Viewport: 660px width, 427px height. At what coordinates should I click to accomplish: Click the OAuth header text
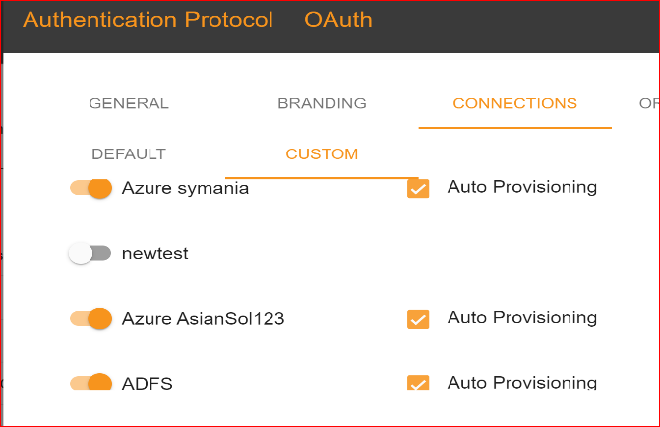(338, 20)
